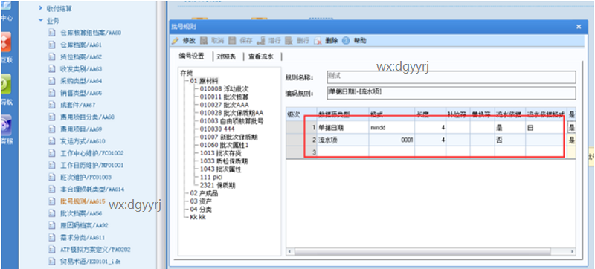The image size is (595, 269).
Task: Select the 04 分类 tree node
Action: (x=202, y=209)
